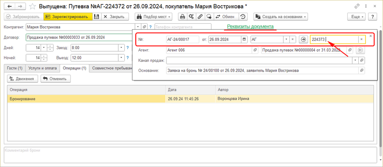Close the Реквизиты документа popup panel

371,36
